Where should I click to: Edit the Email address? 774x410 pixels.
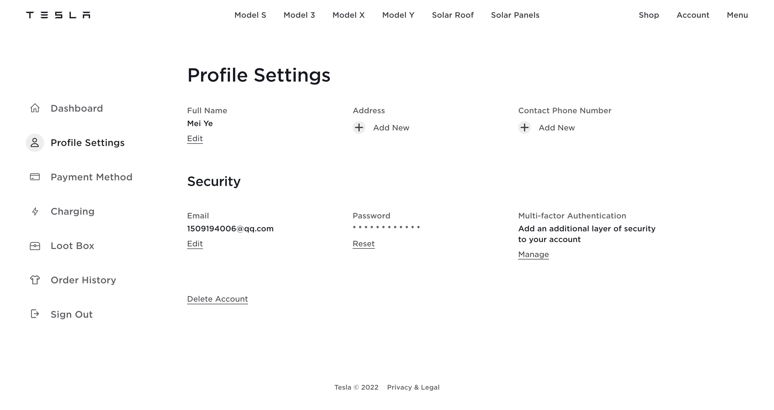coord(195,244)
